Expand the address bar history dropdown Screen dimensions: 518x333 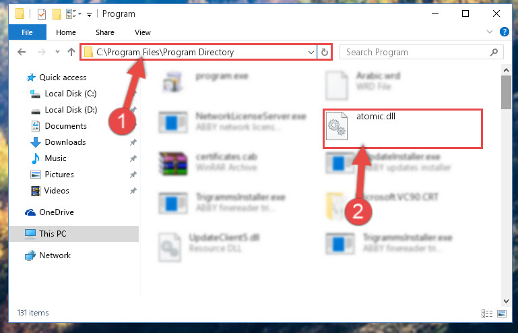(311, 53)
